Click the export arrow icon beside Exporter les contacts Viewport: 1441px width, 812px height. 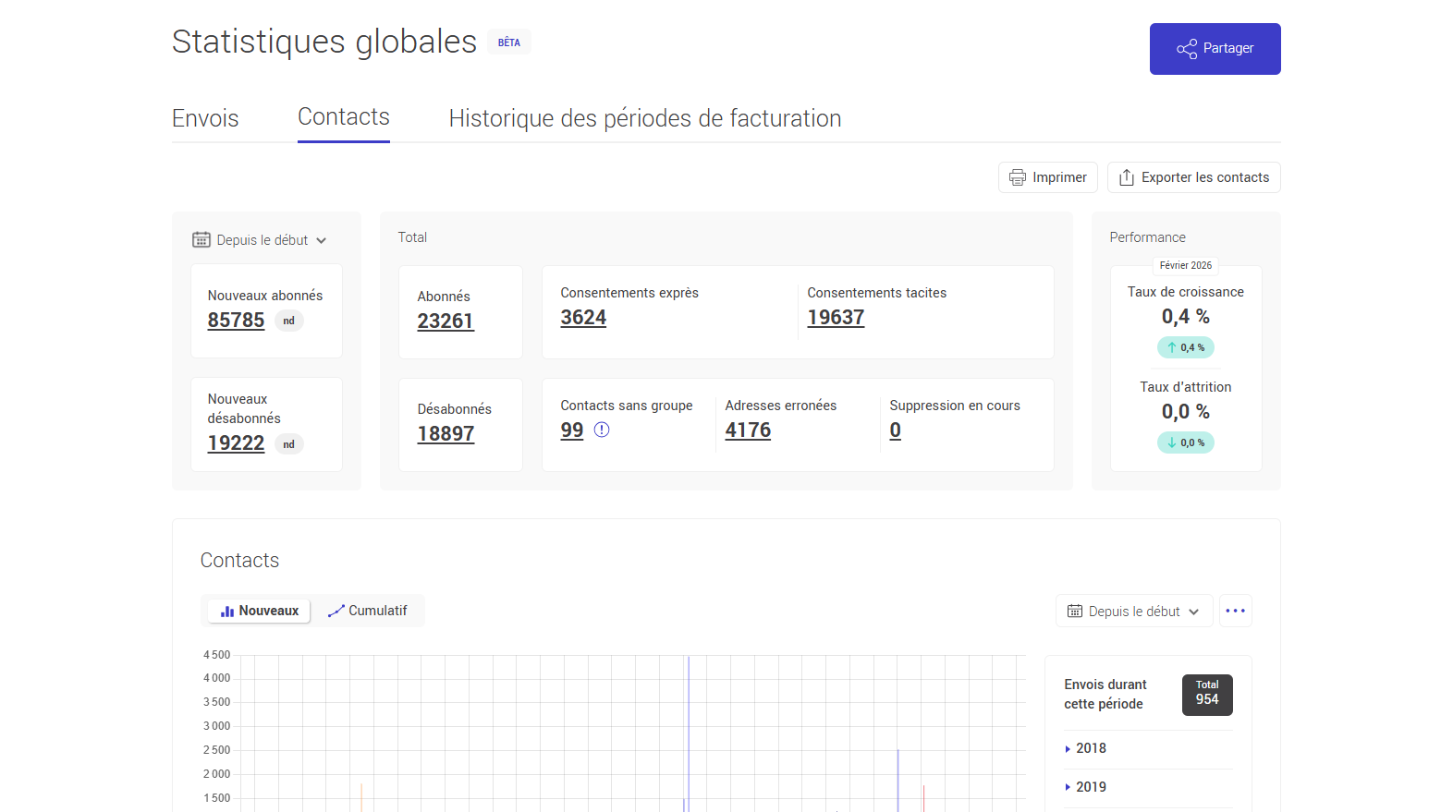pyautogui.click(x=1128, y=176)
